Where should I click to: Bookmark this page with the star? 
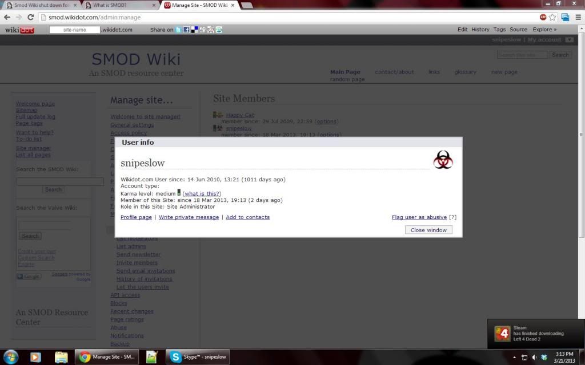point(552,17)
